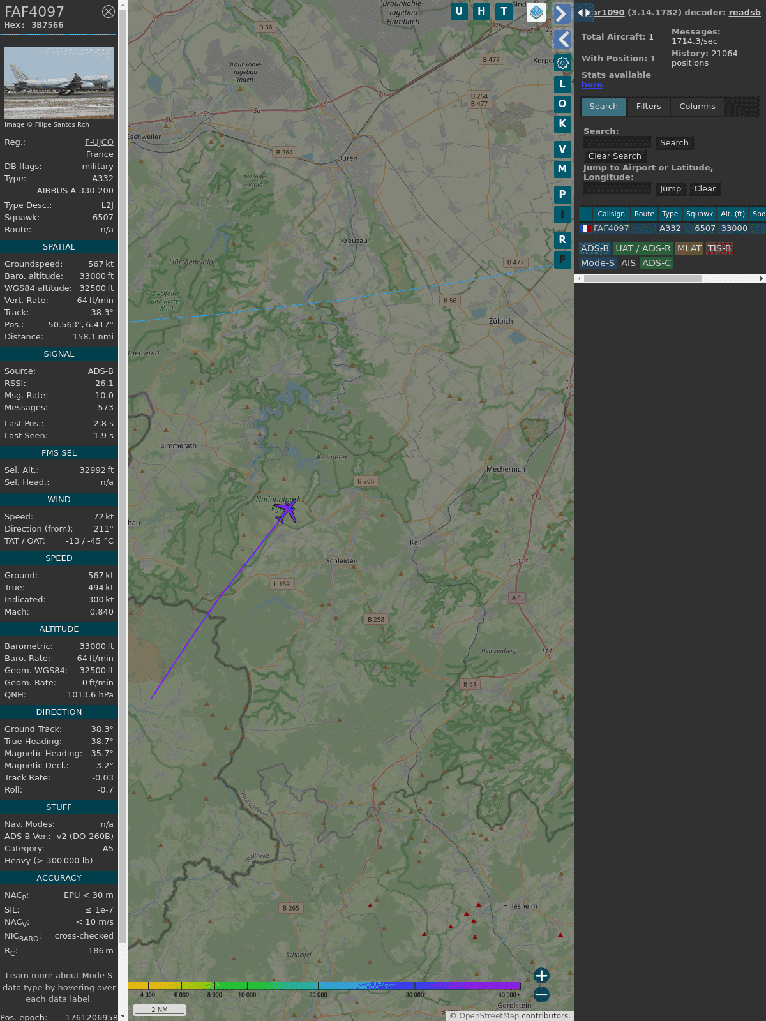Toggle the F follow button
Viewport: 766px width, 1021px height.
562,260
